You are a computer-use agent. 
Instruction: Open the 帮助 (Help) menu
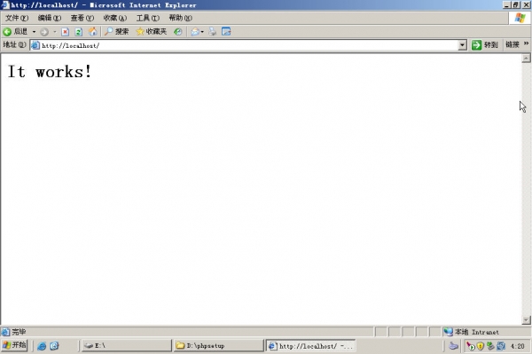tap(180, 18)
